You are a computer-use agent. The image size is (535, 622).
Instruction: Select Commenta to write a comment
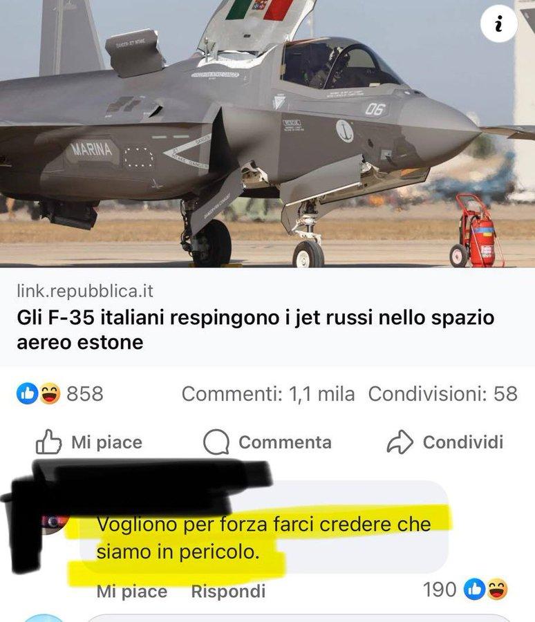click(x=267, y=442)
